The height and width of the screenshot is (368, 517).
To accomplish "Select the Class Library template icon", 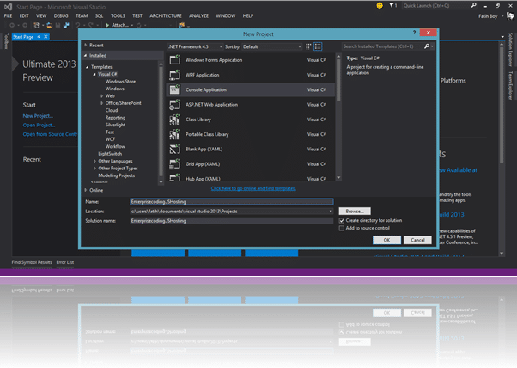I will 174,120.
